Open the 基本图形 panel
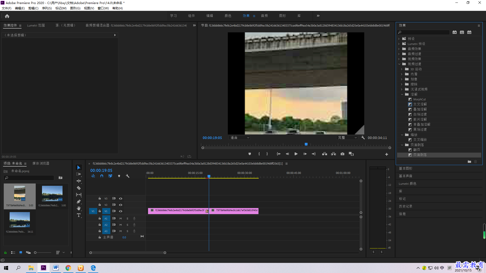The width and height of the screenshot is (486, 273). [406, 169]
